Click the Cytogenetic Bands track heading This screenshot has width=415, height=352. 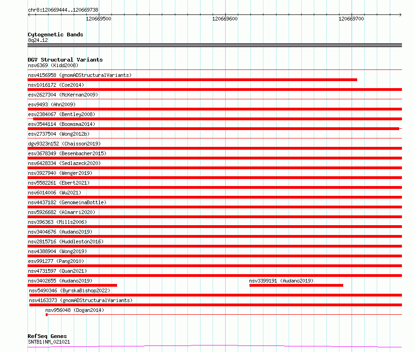55,35
